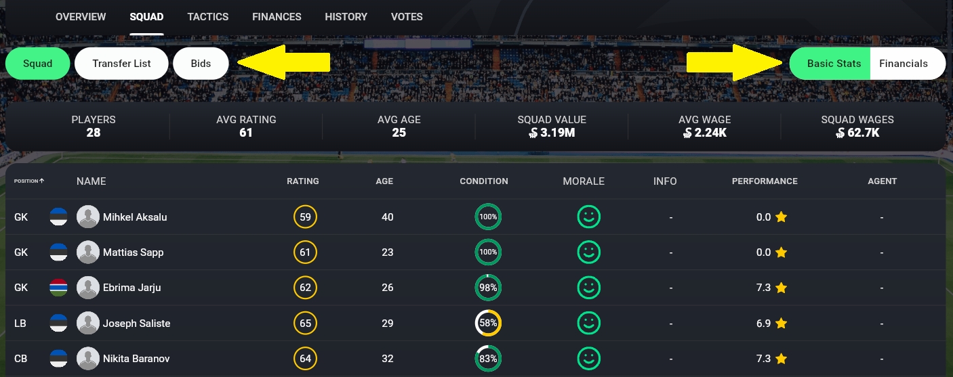Switch view to Financials

(903, 64)
